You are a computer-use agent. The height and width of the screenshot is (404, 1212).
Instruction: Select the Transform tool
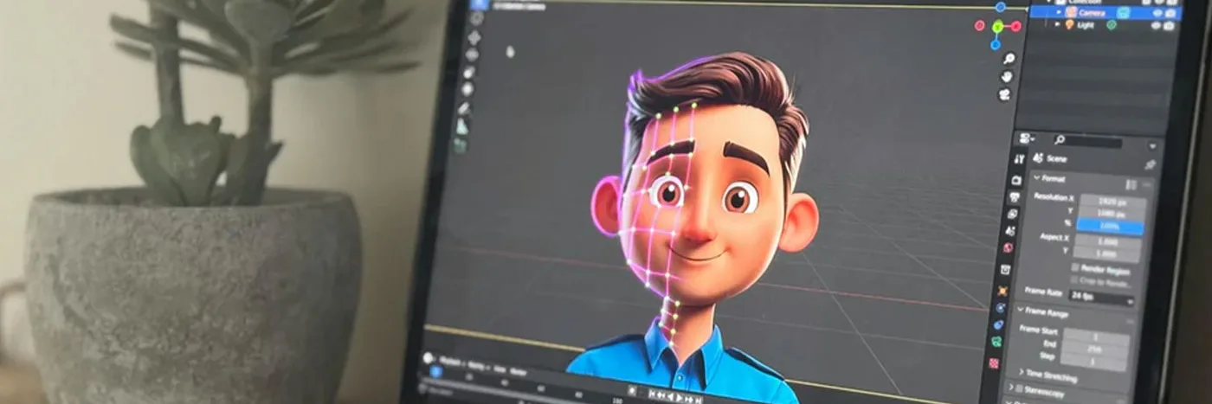coord(467,89)
